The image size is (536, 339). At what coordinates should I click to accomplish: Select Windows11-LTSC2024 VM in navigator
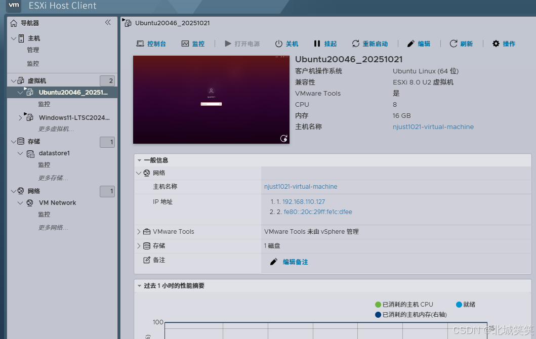(x=74, y=117)
